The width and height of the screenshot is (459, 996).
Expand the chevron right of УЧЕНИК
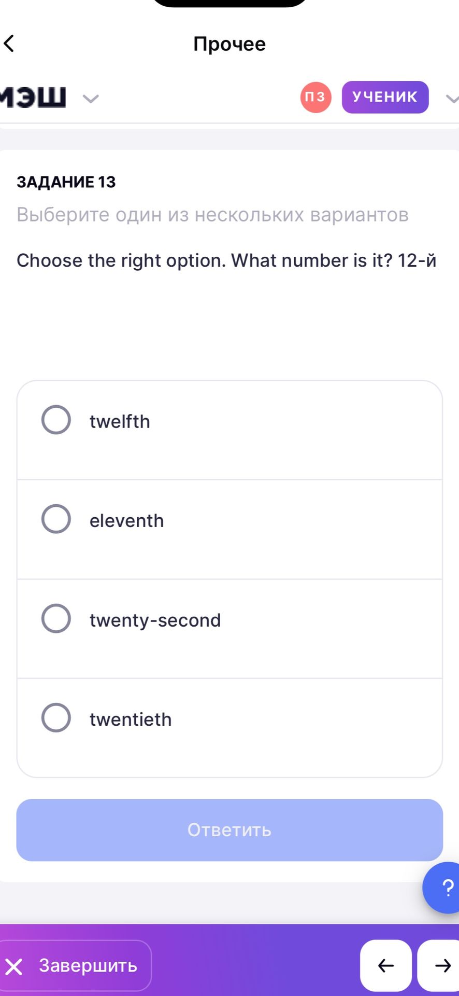click(x=452, y=98)
